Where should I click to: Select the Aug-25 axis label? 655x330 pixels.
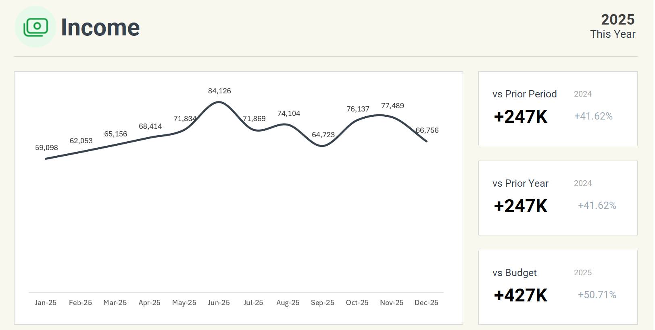pyautogui.click(x=288, y=303)
